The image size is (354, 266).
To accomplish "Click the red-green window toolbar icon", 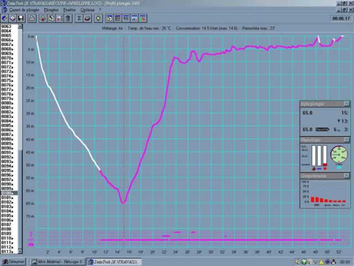I will (x=143, y=18).
